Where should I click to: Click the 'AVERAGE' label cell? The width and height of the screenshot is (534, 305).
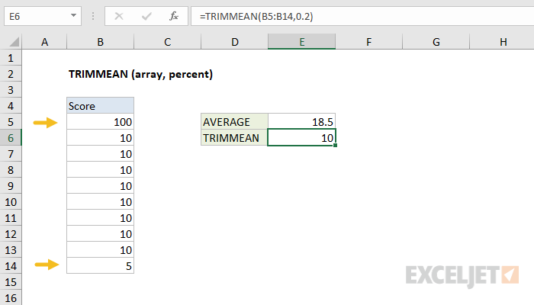[x=235, y=122]
